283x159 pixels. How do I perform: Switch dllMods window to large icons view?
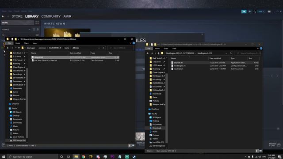133,145
